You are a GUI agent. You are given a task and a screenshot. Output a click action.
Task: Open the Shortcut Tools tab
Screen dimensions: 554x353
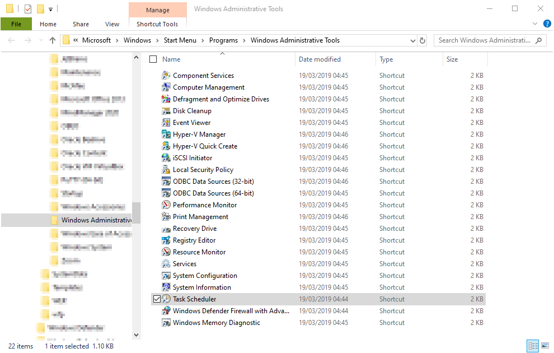coord(157,24)
